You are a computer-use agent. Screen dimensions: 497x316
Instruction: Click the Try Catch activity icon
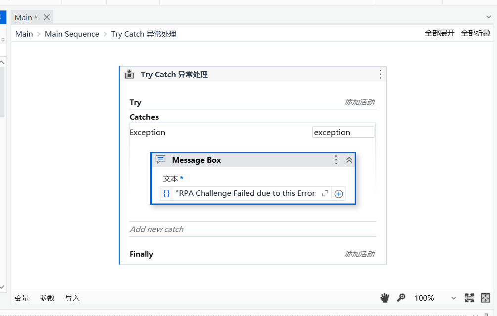pos(130,74)
